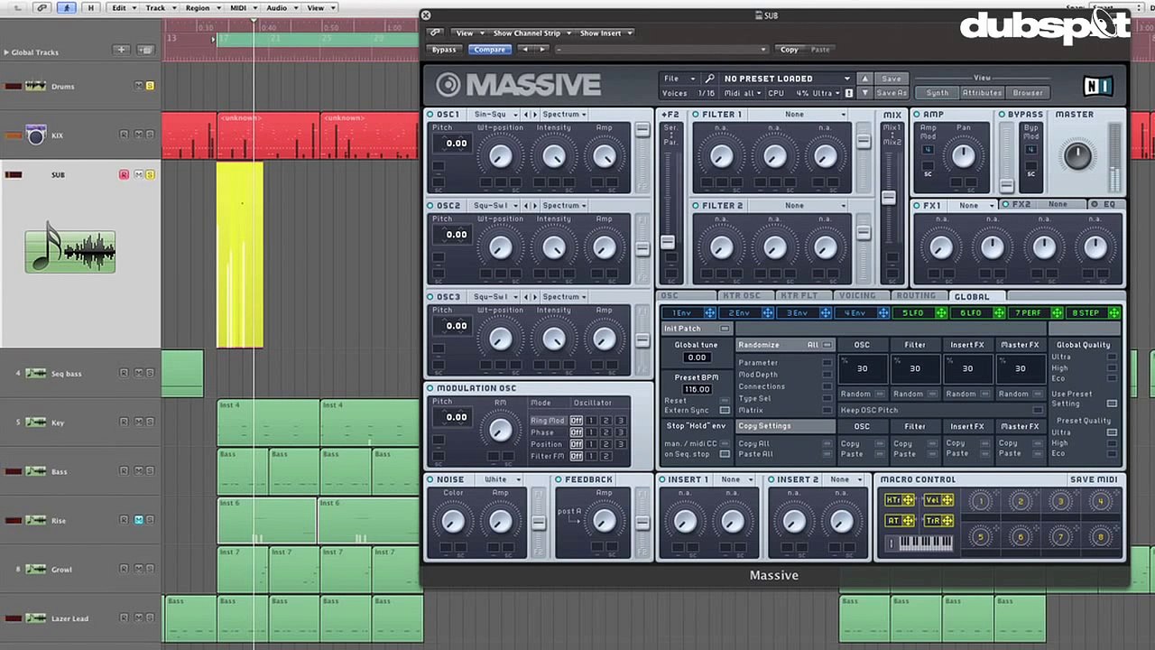
Task: Click the keyboard icon in Macro Control
Action: 919,543
